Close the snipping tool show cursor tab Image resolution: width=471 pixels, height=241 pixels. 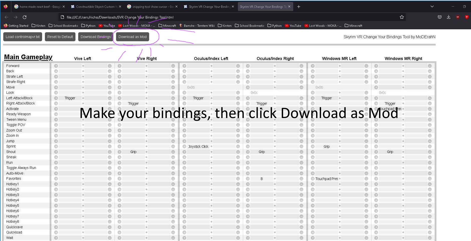pos(176,7)
